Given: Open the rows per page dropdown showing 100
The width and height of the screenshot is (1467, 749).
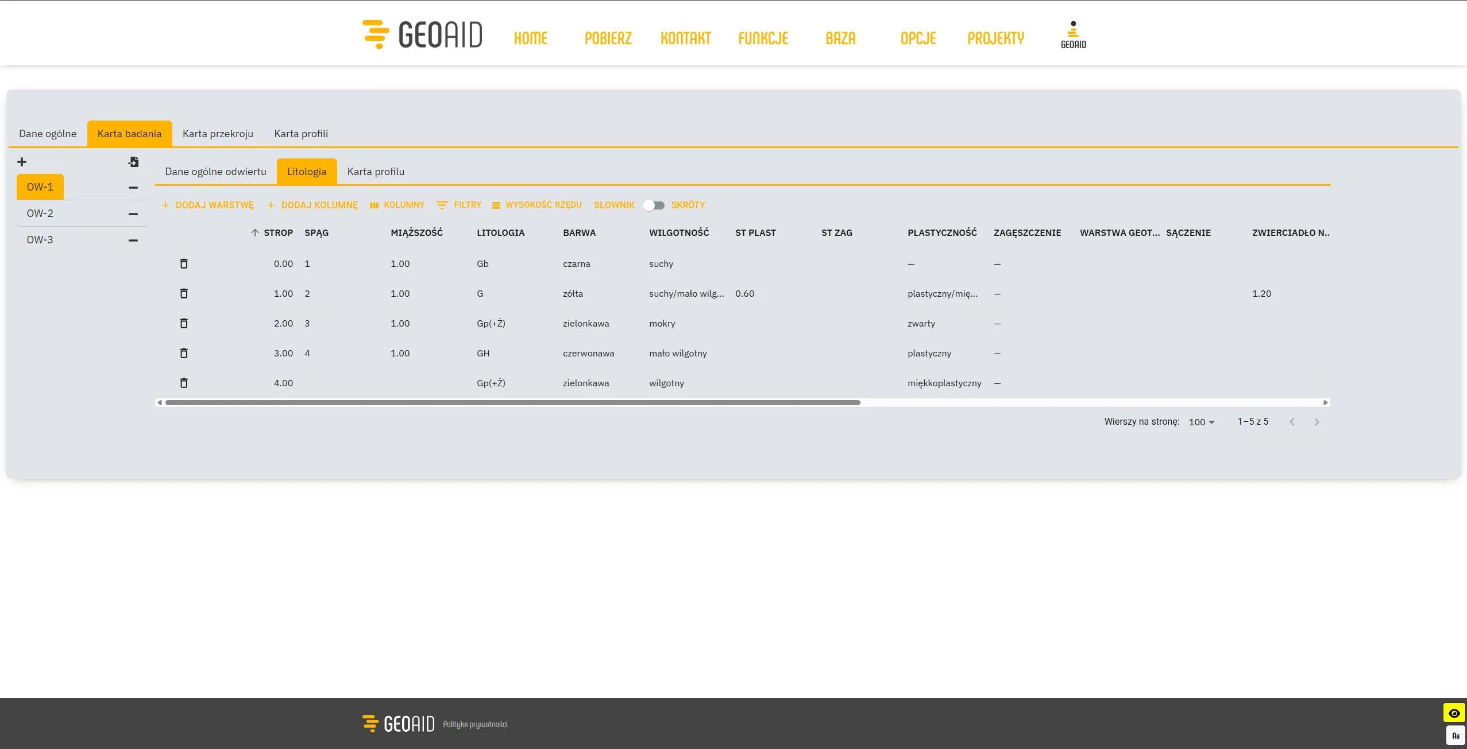Looking at the screenshot, I should click(1202, 422).
